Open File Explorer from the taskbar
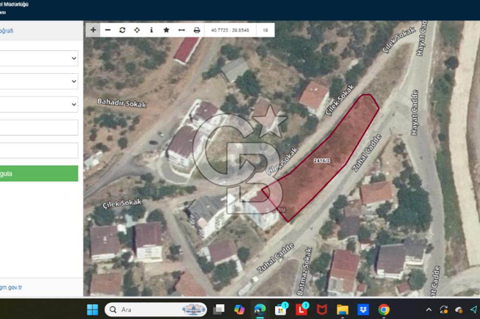Screen dimensions: 480x319 click(x=342, y=309)
